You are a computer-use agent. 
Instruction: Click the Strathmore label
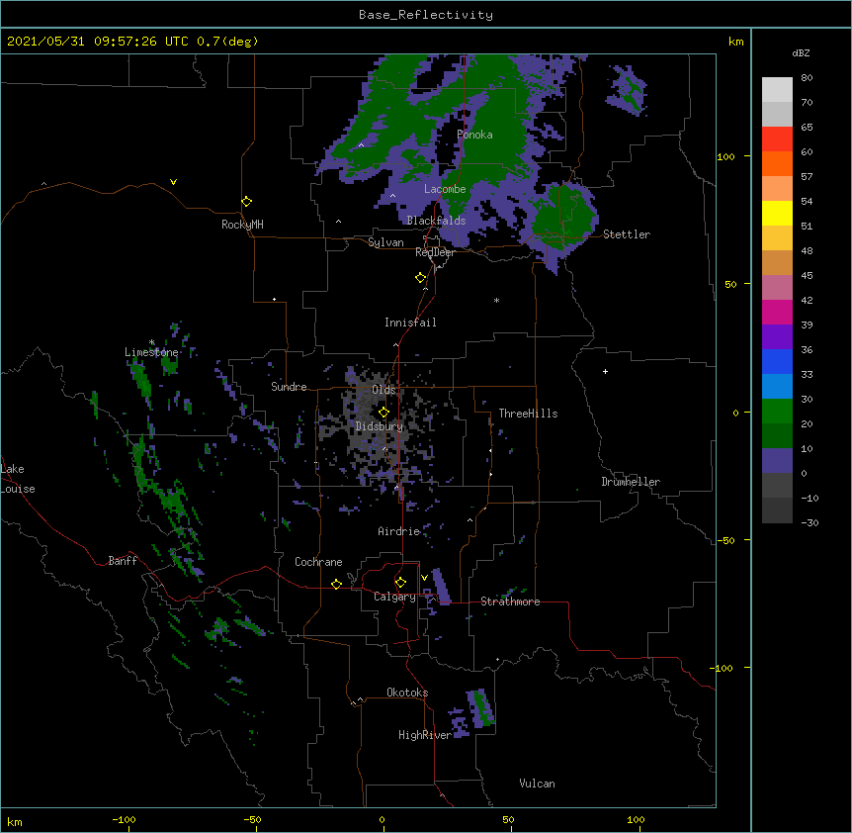510,602
